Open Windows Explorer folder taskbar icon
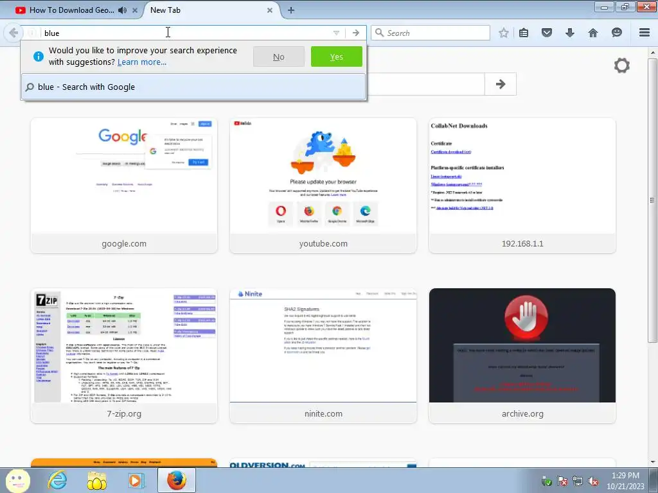Screen dimensions: 658x493 (96, 480)
